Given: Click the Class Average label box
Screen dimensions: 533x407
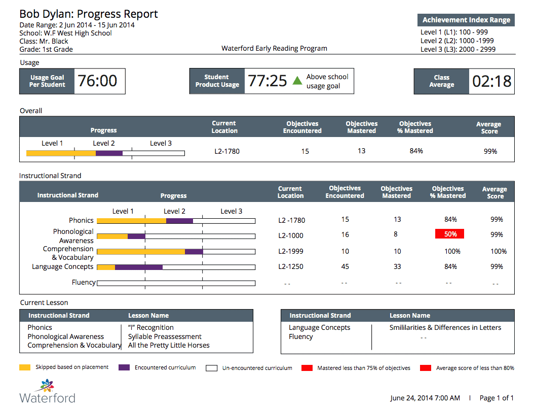Looking at the screenshot, I should (442, 81).
